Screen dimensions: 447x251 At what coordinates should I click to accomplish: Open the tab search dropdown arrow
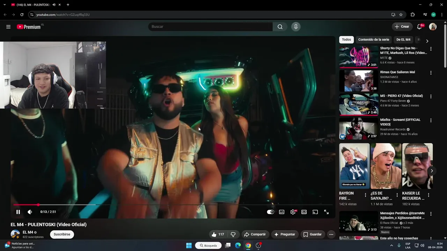5,5
